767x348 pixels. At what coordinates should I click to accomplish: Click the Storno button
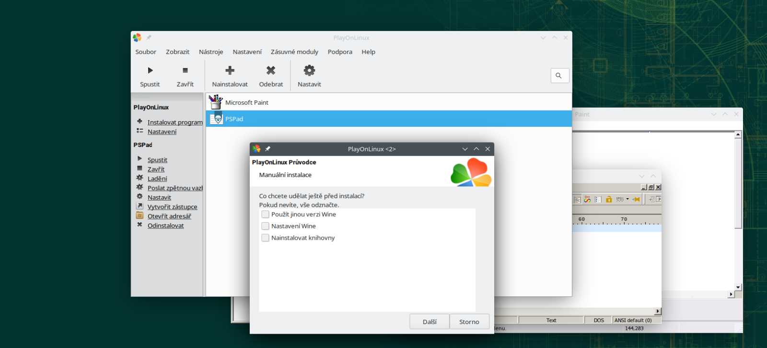click(469, 322)
